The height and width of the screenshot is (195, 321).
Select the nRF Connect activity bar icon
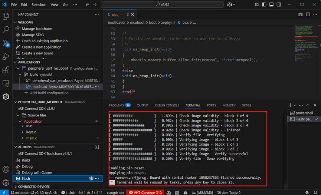coord(6,97)
